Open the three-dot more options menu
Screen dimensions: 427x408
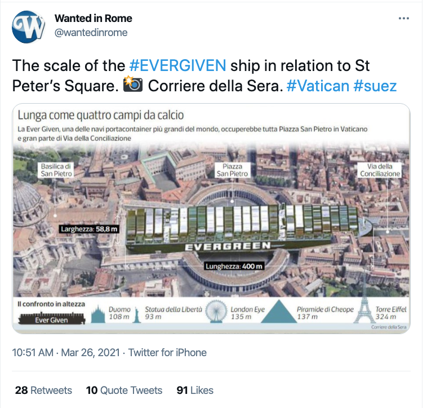[x=404, y=18]
